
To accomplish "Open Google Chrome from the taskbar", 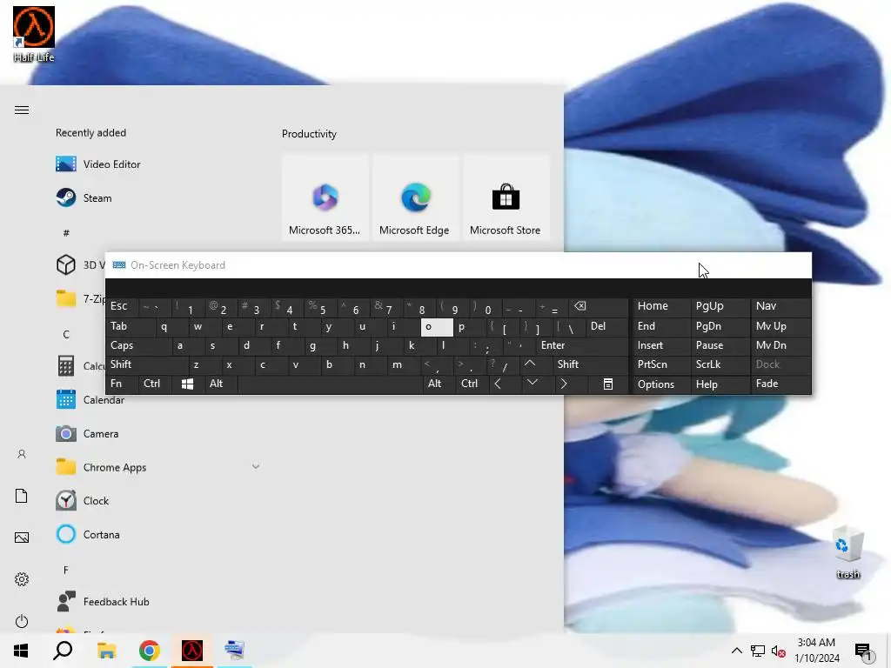I will (x=149, y=651).
